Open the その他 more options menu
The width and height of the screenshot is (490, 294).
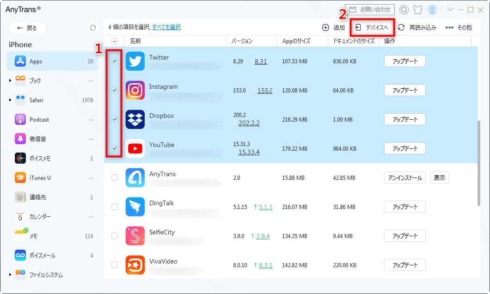[x=459, y=27]
